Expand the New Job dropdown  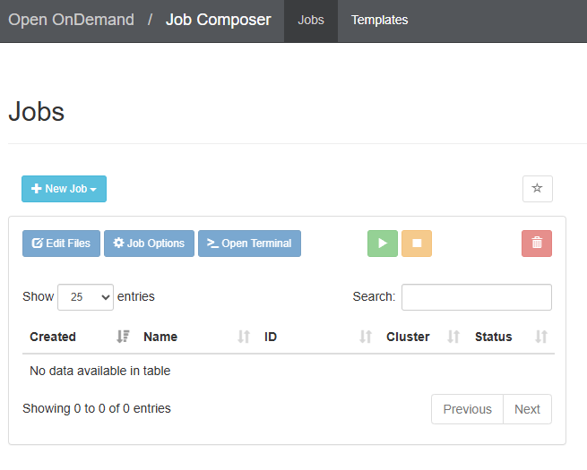click(x=64, y=189)
